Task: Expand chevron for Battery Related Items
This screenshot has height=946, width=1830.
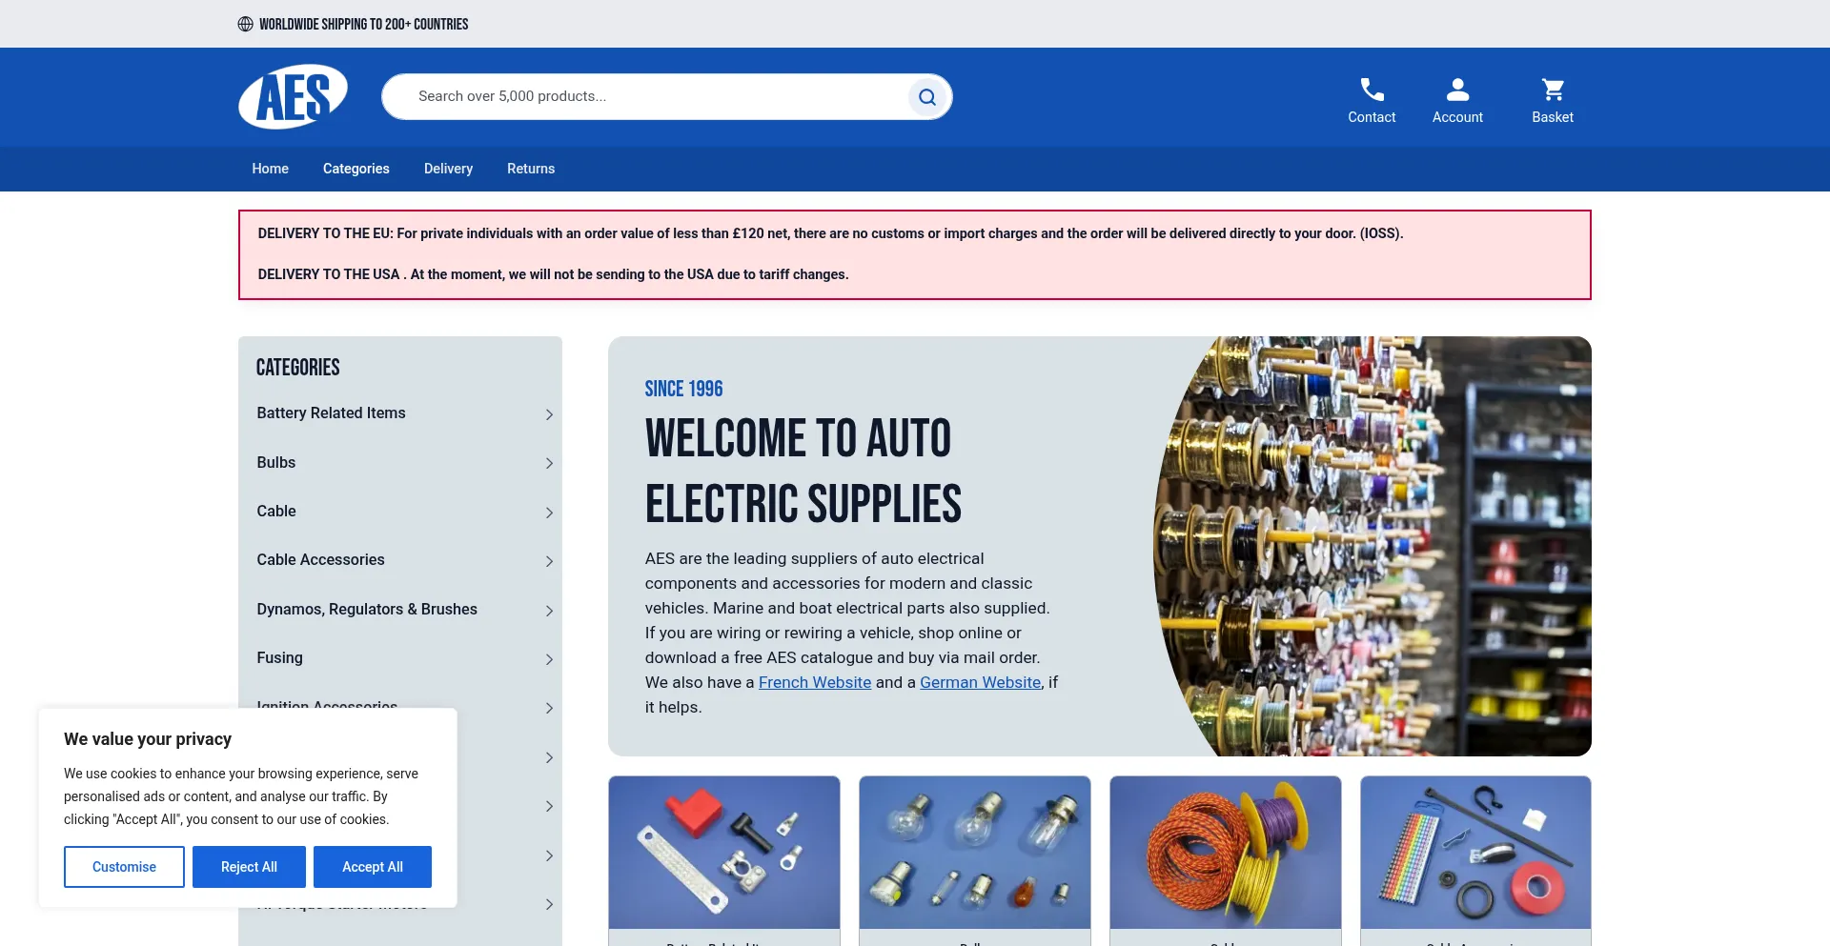Action: [549, 414]
